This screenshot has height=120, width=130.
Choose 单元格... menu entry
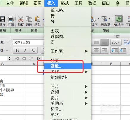pyautogui.click(x=68, y=10)
